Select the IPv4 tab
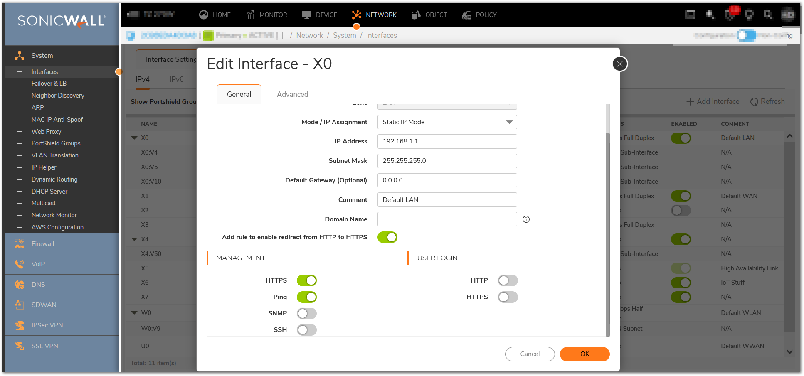The height and width of the screenshot is (376, 804). point(143,79)
